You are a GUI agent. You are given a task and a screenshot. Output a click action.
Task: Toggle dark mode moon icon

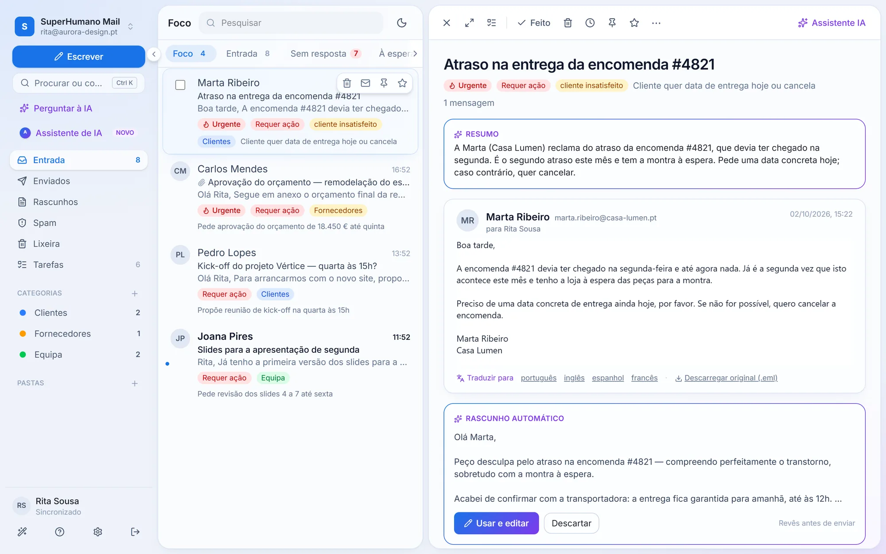pos(401,23)
